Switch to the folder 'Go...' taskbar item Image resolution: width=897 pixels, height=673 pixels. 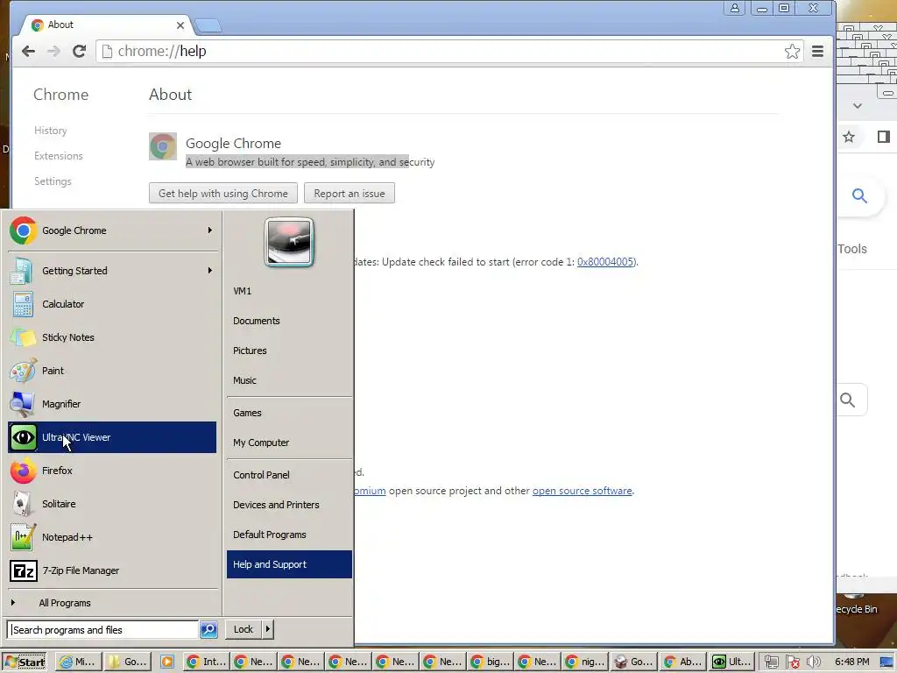(x=129, y=662)
